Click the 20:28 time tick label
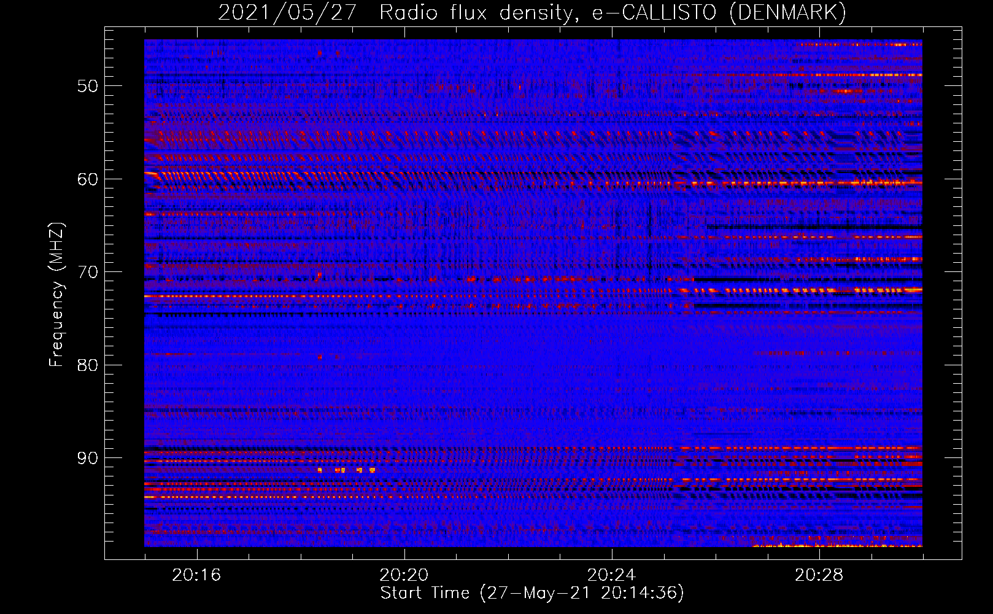The height and width of the screenshot is (614, 993). [x=819, y=575]
